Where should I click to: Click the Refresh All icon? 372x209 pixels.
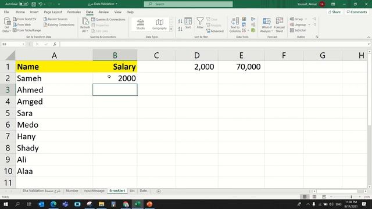pyautogui.click(x=85, y=22)
